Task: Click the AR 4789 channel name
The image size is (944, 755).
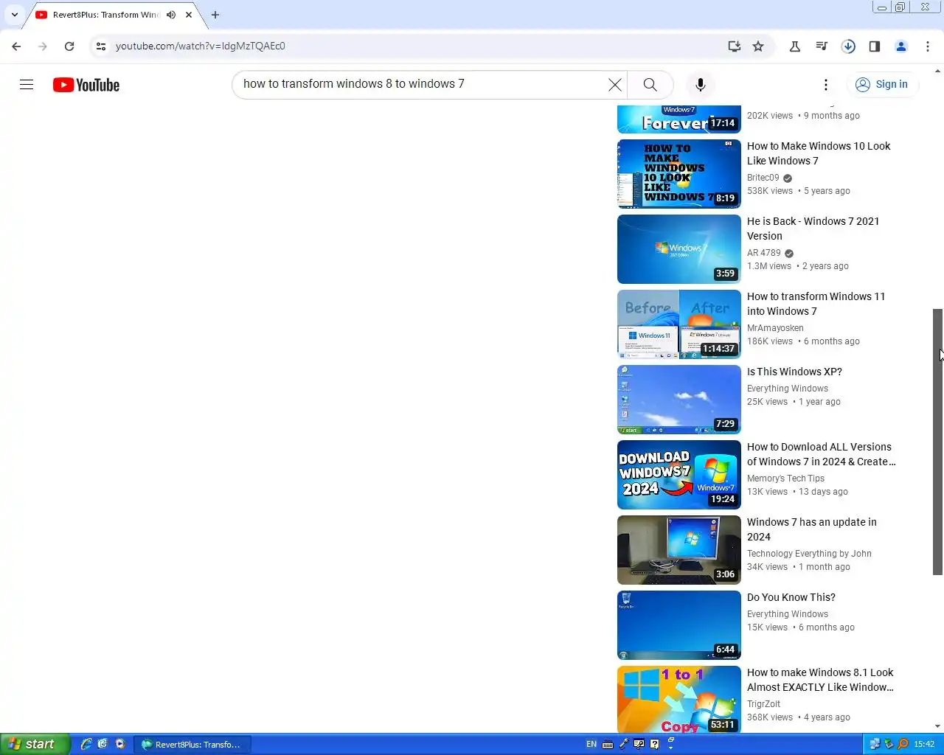Action: [763, 253]
